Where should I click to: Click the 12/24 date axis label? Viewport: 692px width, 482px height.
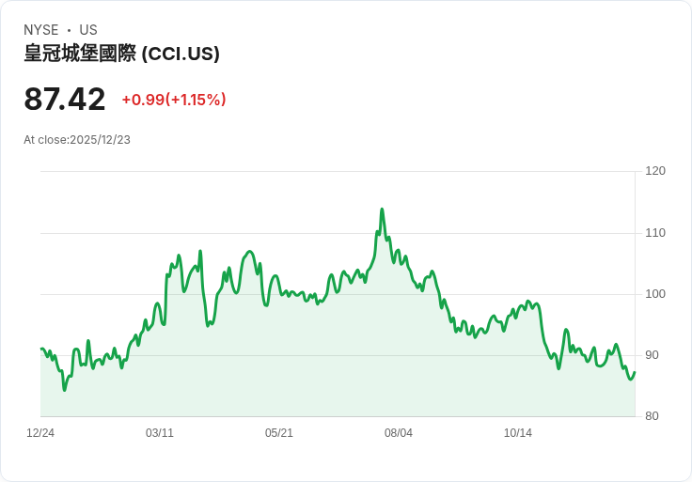coord(40,433)
